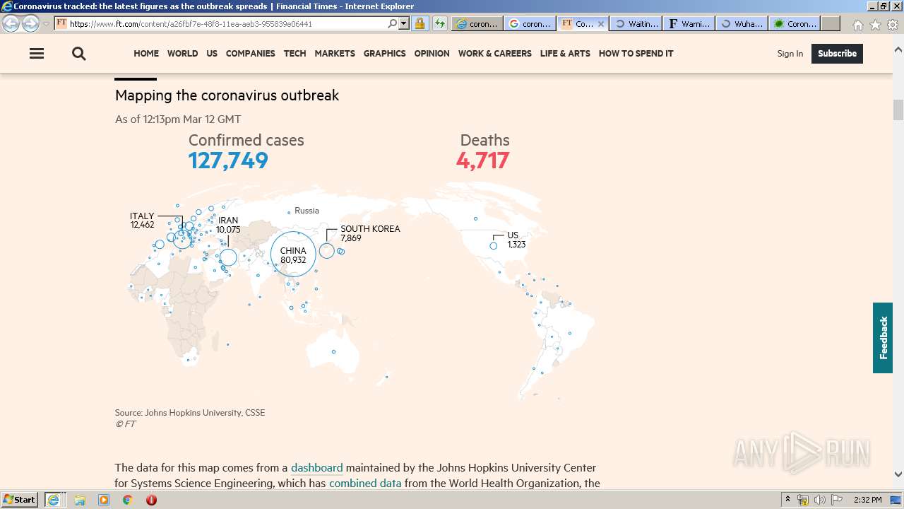Click the 'Source: Johns Hopkins University, CSSE' note
Screen dimensions: 904x509
click(190, 413)
